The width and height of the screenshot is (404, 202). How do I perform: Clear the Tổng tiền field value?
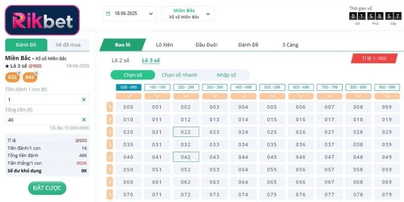pos(84,120)
